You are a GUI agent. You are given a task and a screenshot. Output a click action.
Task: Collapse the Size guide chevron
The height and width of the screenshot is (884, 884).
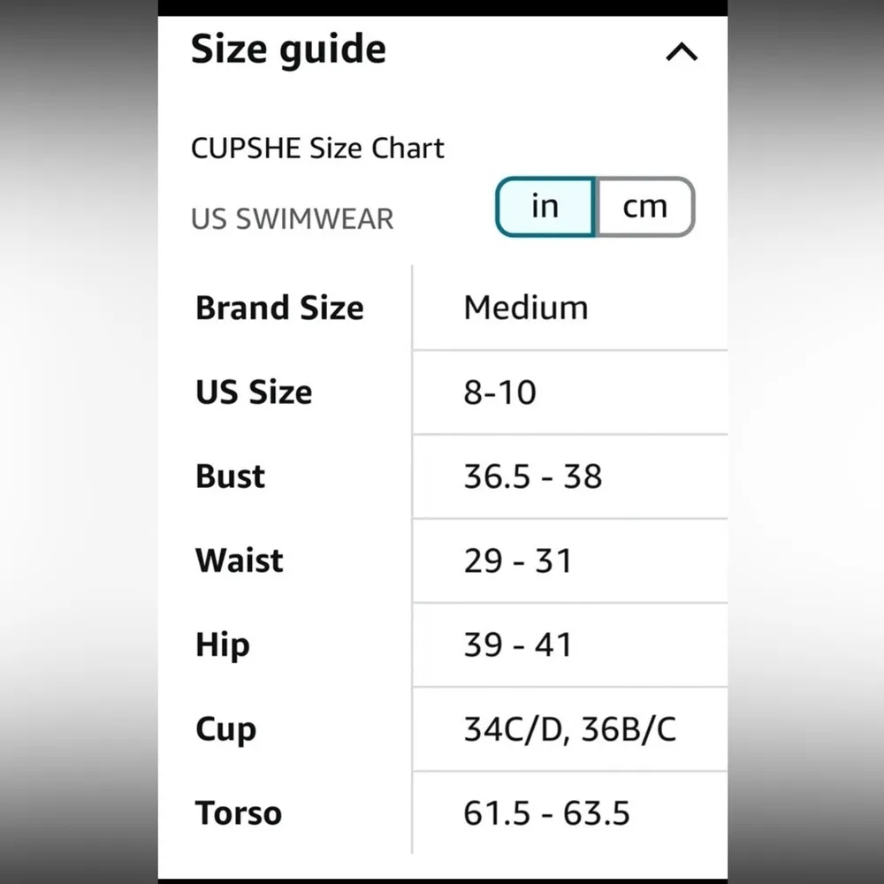coord(681,53)
